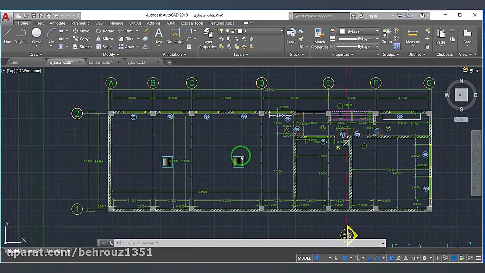
Task: Open the Start drawing tab
Action: pos(14,62)
